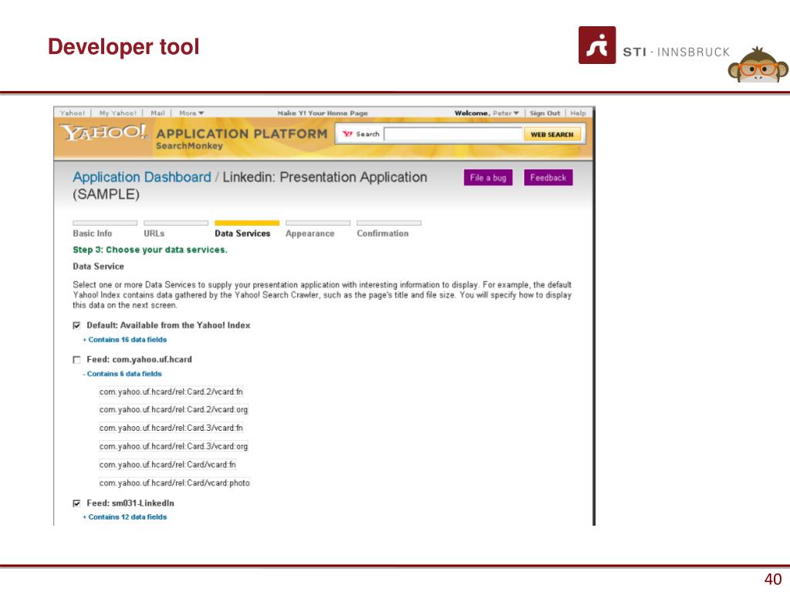Click the Basic Info progress bar segment
Image resolution: width=790 pixels, height=592 pixels.
105,223
